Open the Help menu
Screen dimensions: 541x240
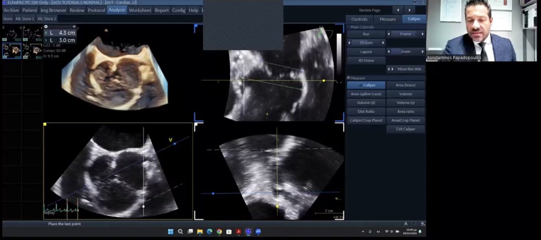pyautogui.click(x=193, y=10)
